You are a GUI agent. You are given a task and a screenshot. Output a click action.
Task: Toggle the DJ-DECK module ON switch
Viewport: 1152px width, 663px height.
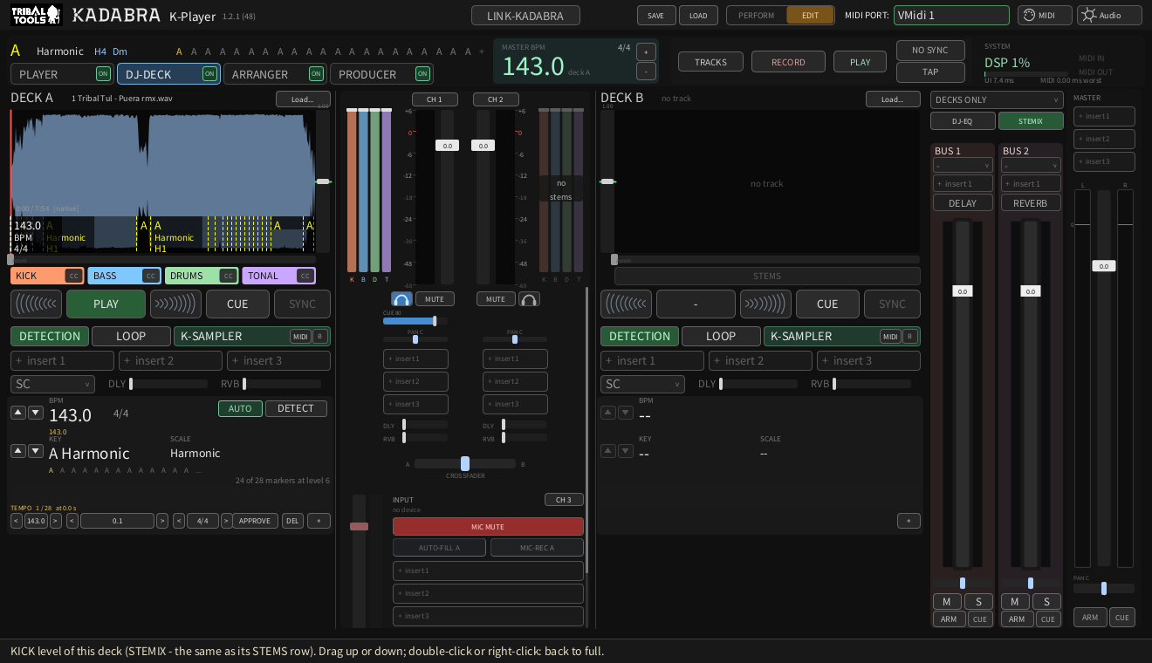pos(210,74)
